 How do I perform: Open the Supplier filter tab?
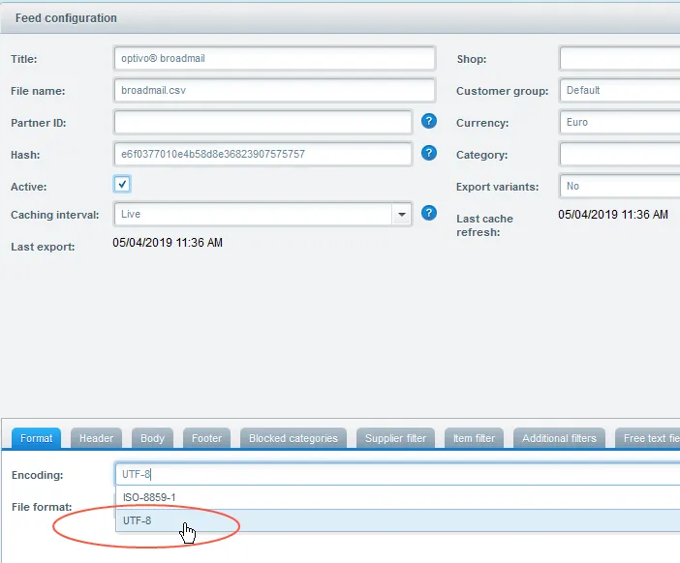395,438
